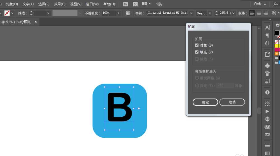Screen dimensions: 280x156
Task: Align paragraph text to the right
Action: [266, 13]
